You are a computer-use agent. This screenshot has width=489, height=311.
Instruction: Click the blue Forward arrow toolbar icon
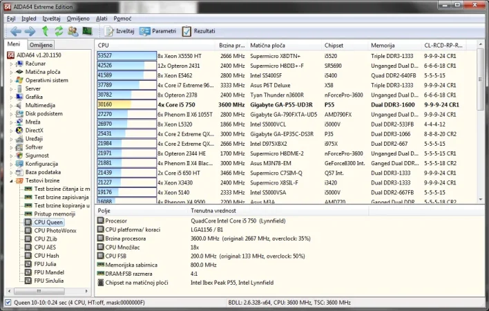[x=30, y=31]
